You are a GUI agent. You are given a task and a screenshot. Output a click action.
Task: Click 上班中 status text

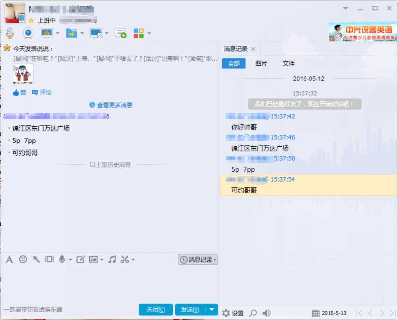pos(47,20)
